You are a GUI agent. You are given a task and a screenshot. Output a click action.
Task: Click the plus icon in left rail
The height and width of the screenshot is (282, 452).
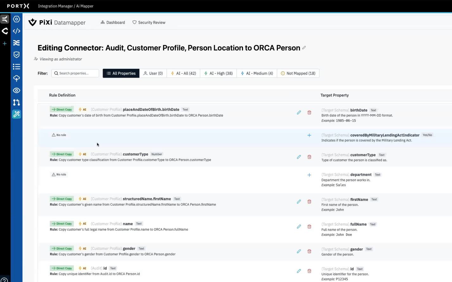tap(5, 44)
